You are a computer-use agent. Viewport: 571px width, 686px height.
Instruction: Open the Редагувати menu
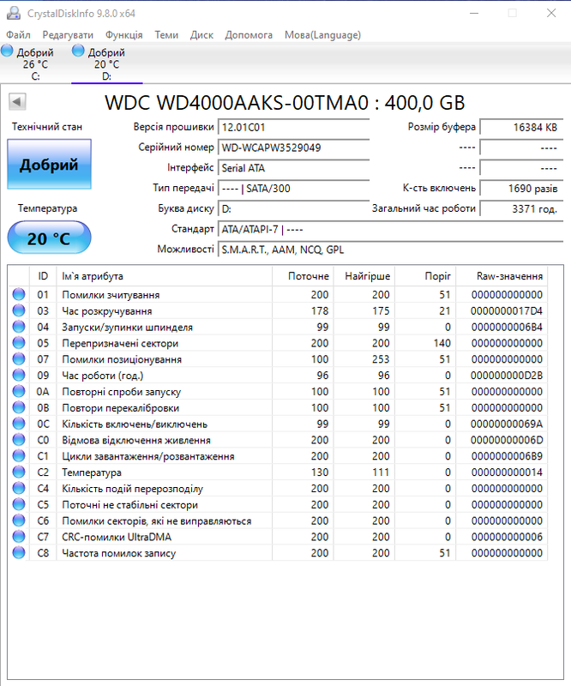(68, 35)
